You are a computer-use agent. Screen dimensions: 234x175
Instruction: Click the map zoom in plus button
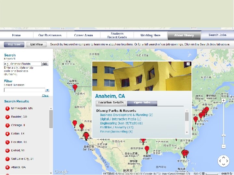[x=223, y=100]
